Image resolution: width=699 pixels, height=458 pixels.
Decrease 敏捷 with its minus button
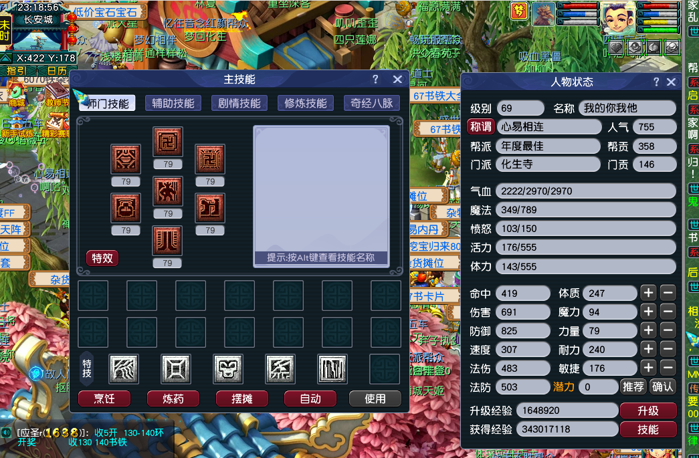click(x=668, y=368)
